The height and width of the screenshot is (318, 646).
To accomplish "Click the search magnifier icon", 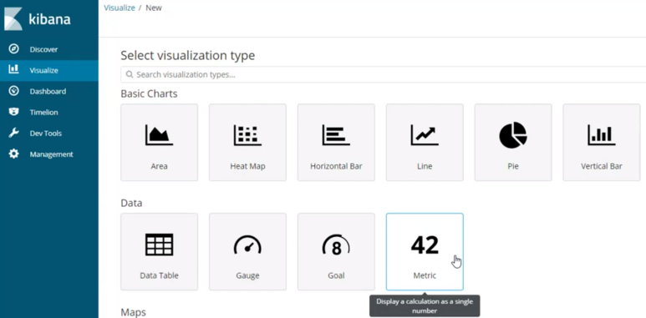I will pyautogui.click(x=130, y=74).
